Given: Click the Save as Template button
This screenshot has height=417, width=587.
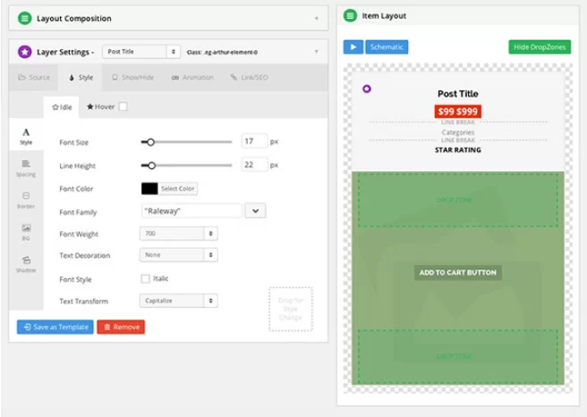Looking at the screenshot, I should 55,328.
